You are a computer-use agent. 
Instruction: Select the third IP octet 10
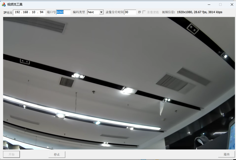coord(34,12)
